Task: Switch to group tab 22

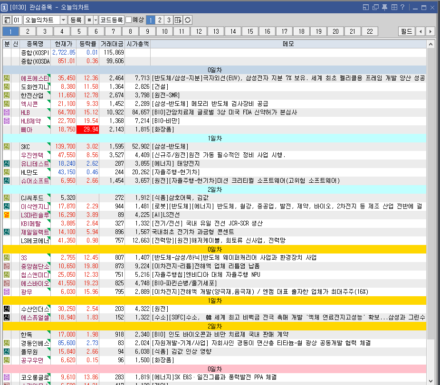Action: click(x=370, y=31)
